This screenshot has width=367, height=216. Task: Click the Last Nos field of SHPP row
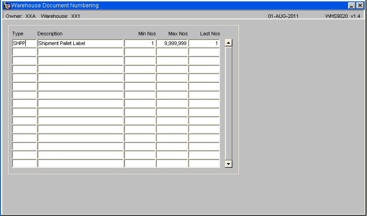point(204,43)
